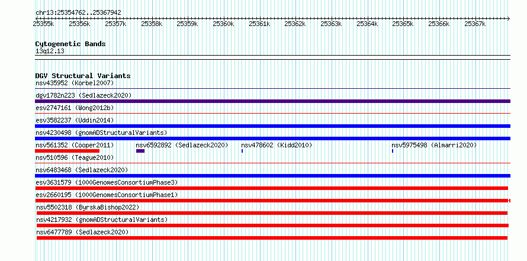527x261 pixels.
Task: Click the nsv435952 (Korbel2007) variant label
Action: (x=75, y=83)
